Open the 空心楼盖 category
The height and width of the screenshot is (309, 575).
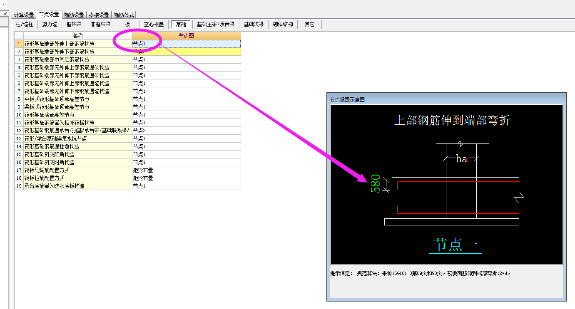click(x=154, y=25)
